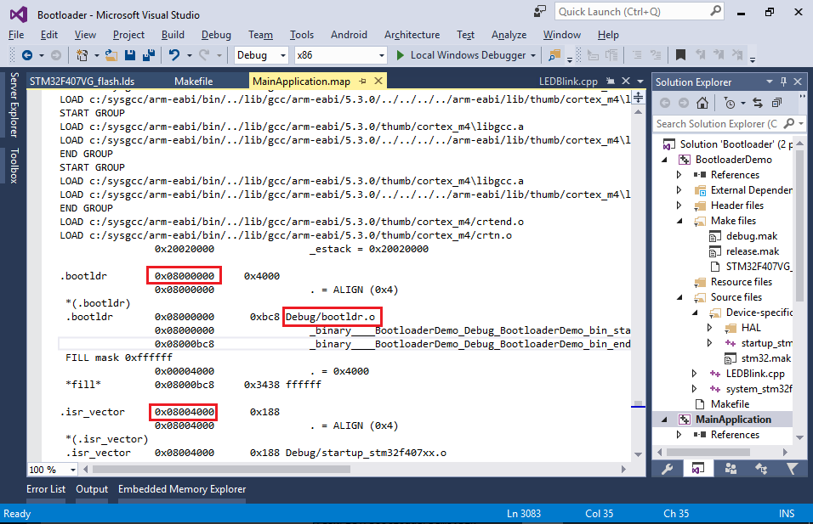Toggle a bookmark using the bookmark icon
This screenshot has height=524, width=813.
pos(681,55)
